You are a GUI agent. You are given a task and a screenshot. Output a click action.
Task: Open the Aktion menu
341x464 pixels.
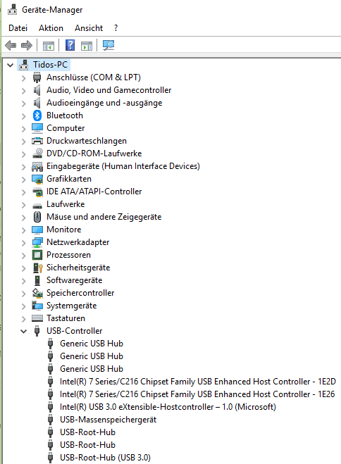[51, 28]
